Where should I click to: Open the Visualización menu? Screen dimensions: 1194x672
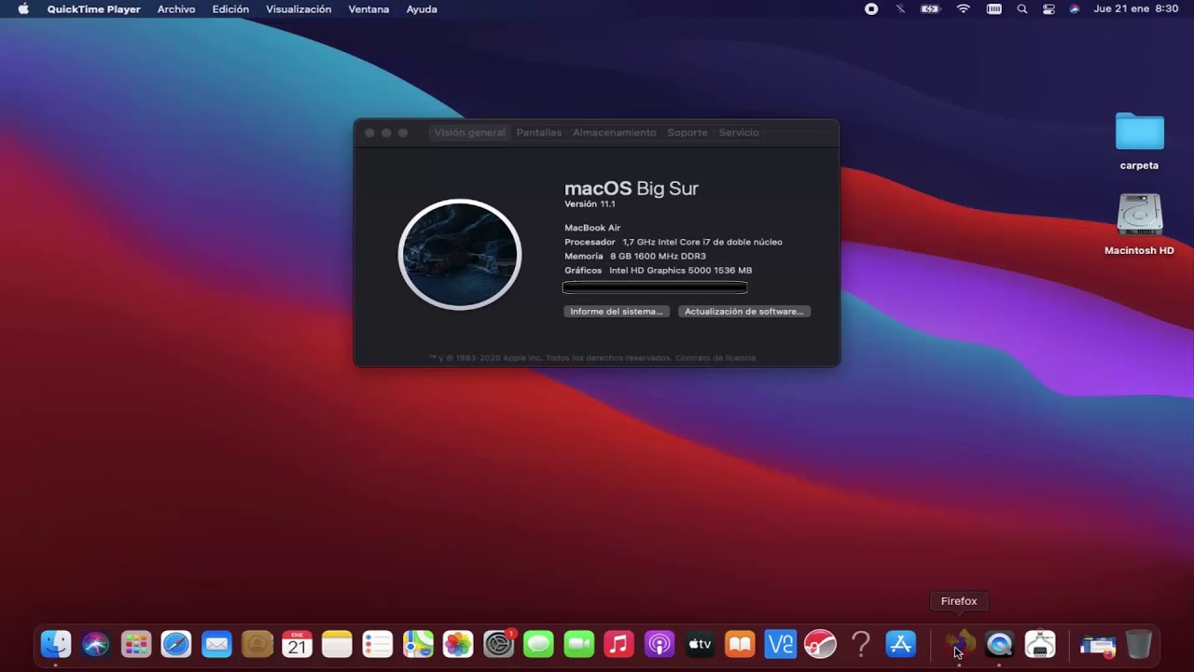pos(298,9)
